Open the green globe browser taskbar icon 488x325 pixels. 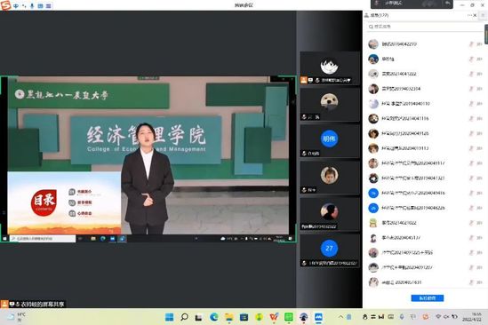tap(259, 317)
